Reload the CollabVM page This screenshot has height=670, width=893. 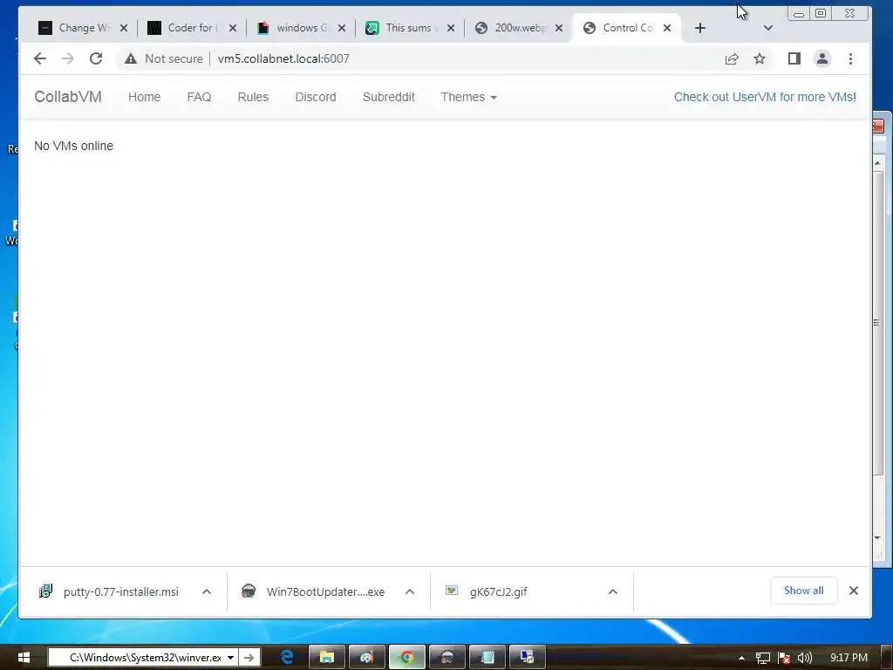coord(96,58)
